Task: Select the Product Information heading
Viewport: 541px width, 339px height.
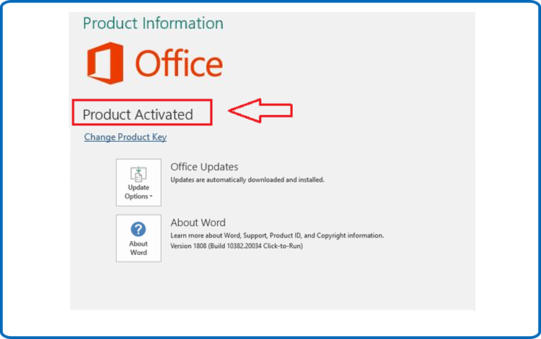Action: (x=153, y=24)
